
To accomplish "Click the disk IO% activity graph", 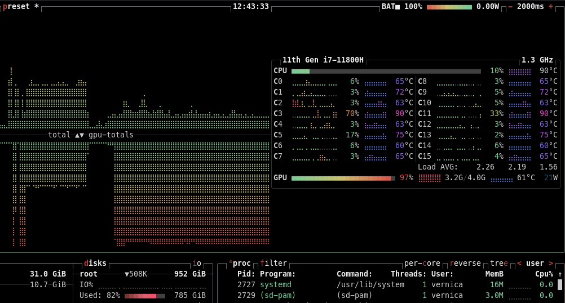I will [152, 287].
